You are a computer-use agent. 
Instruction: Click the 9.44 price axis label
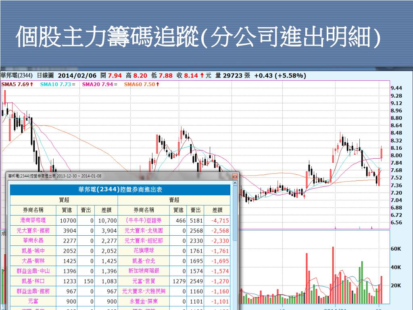pos(396,88)
